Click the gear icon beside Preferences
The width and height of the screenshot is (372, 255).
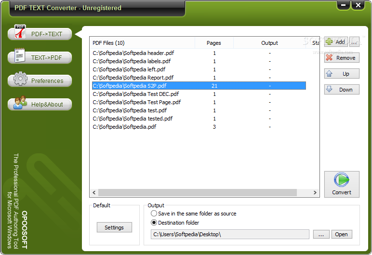tap(20, 79)
